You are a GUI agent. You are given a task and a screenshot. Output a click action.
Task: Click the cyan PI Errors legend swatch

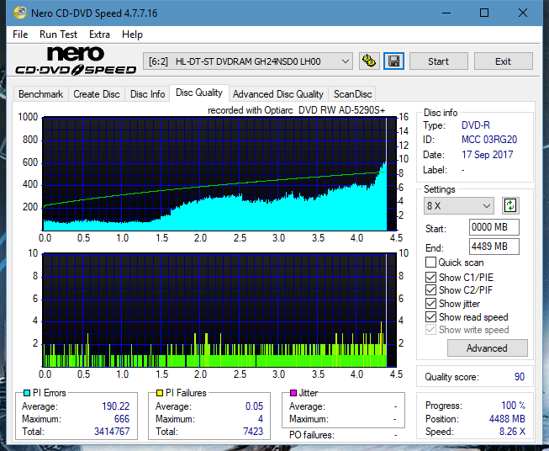(x=27, y=393)
